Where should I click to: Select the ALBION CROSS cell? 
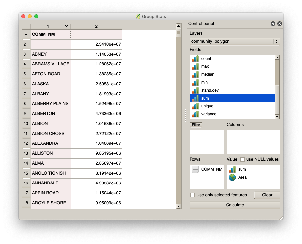click(x=51, y=134)
